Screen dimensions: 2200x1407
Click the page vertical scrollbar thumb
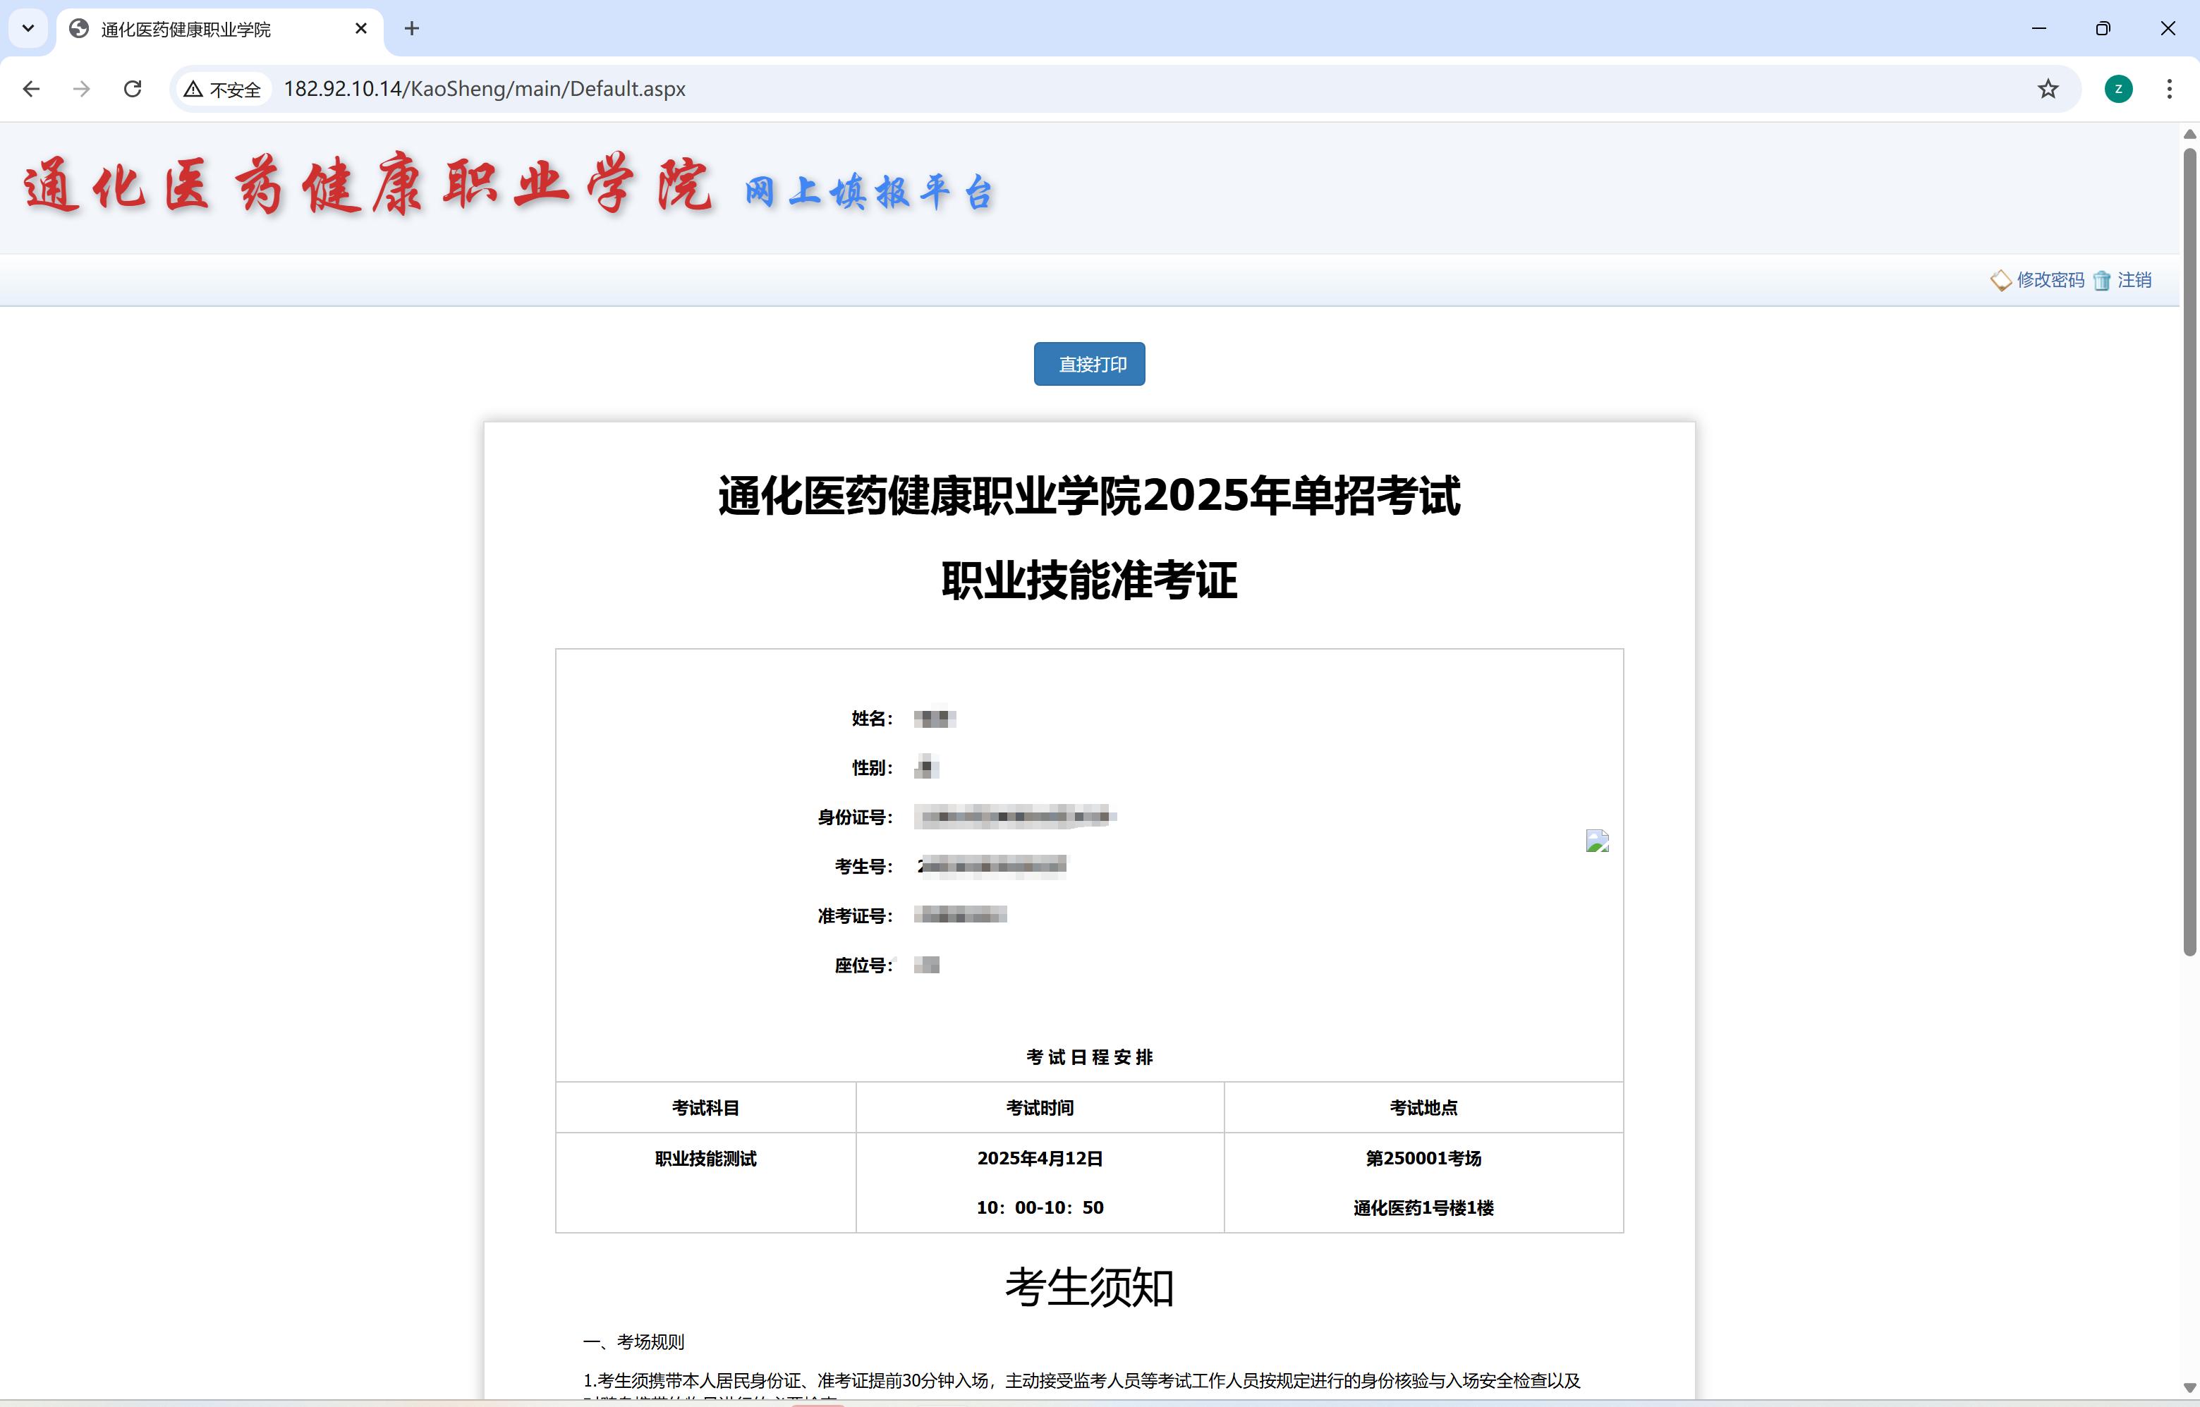pos(2190,552)
